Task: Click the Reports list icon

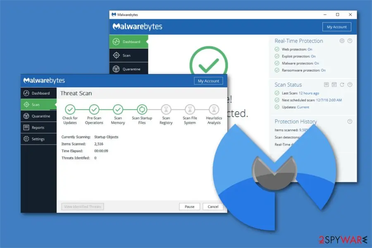Action: (x=26, y=127)
